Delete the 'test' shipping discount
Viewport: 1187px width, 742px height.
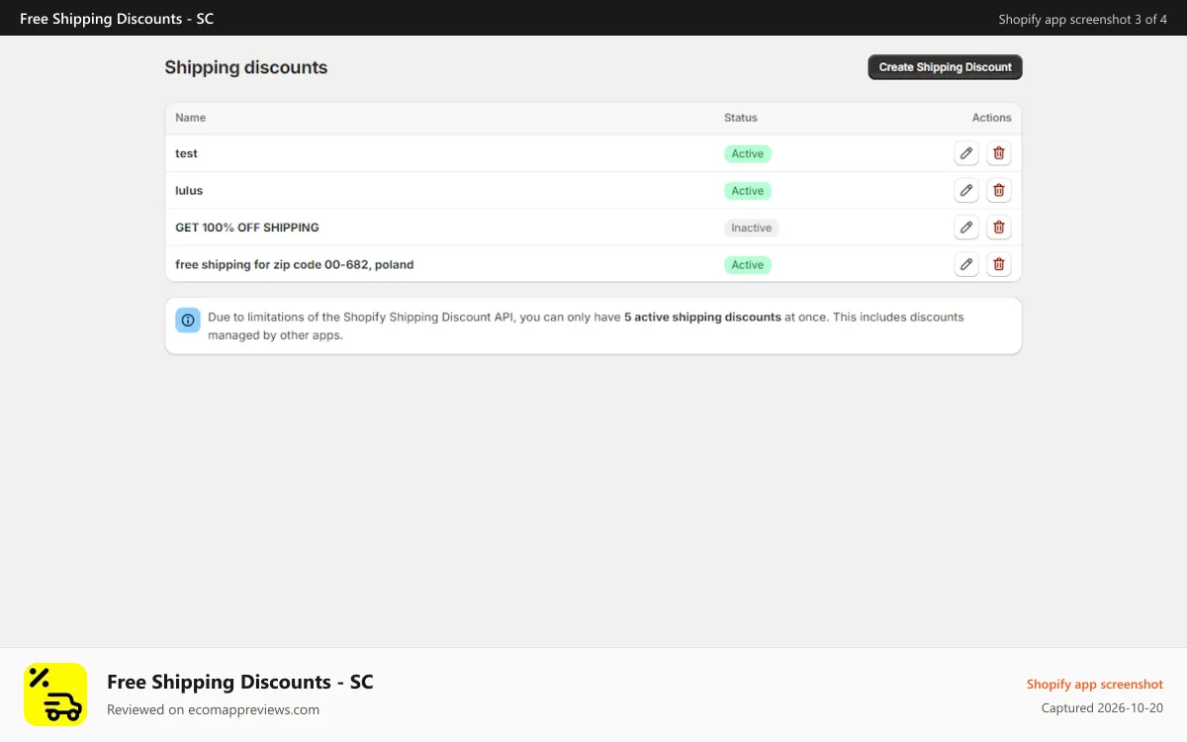pos(999,153)
